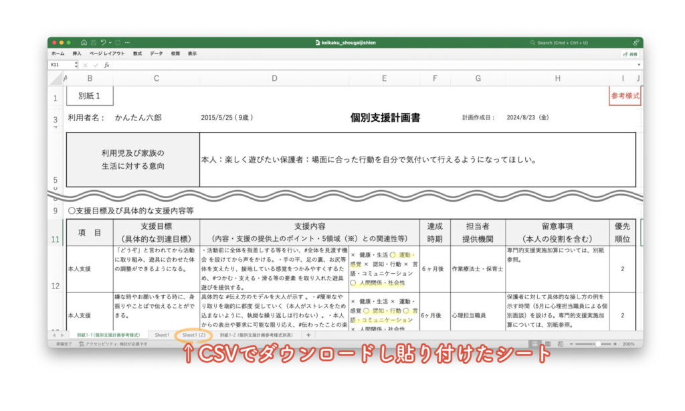This screenshot has height=411, width=685.
Task: Select row 11 header
Action: click(56, 232)
